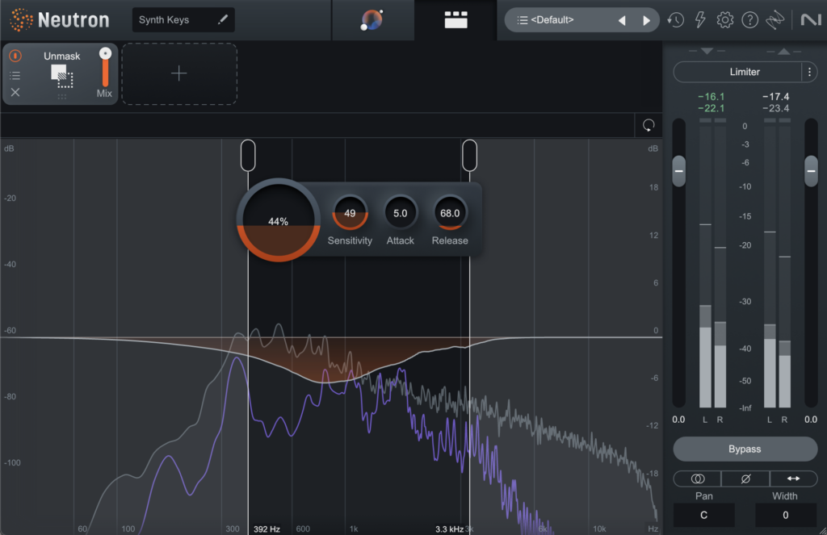Click the Bypass button
This screenshot has height=535, width=827.
[745, 449]
